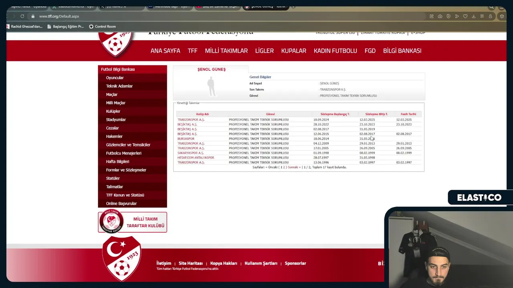
Task: Open the browser downloads icon
Action: [x=474, y=16]
